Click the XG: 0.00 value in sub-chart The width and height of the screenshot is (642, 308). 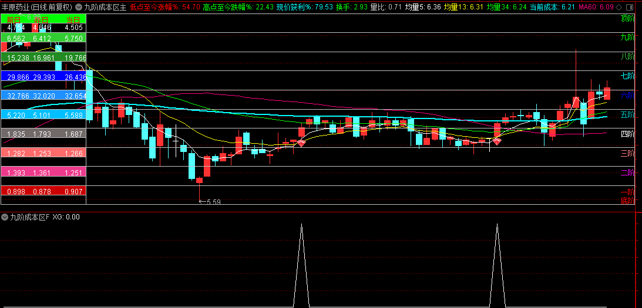pos(66,217)
